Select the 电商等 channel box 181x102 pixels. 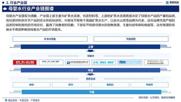pos(149,85)
